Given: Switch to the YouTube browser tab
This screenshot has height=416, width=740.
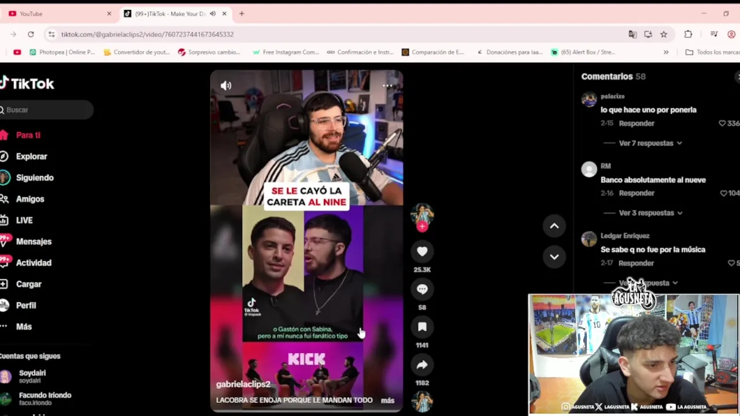Looking at the screenshot, I should pyautogui.click(x=58, y=13).
